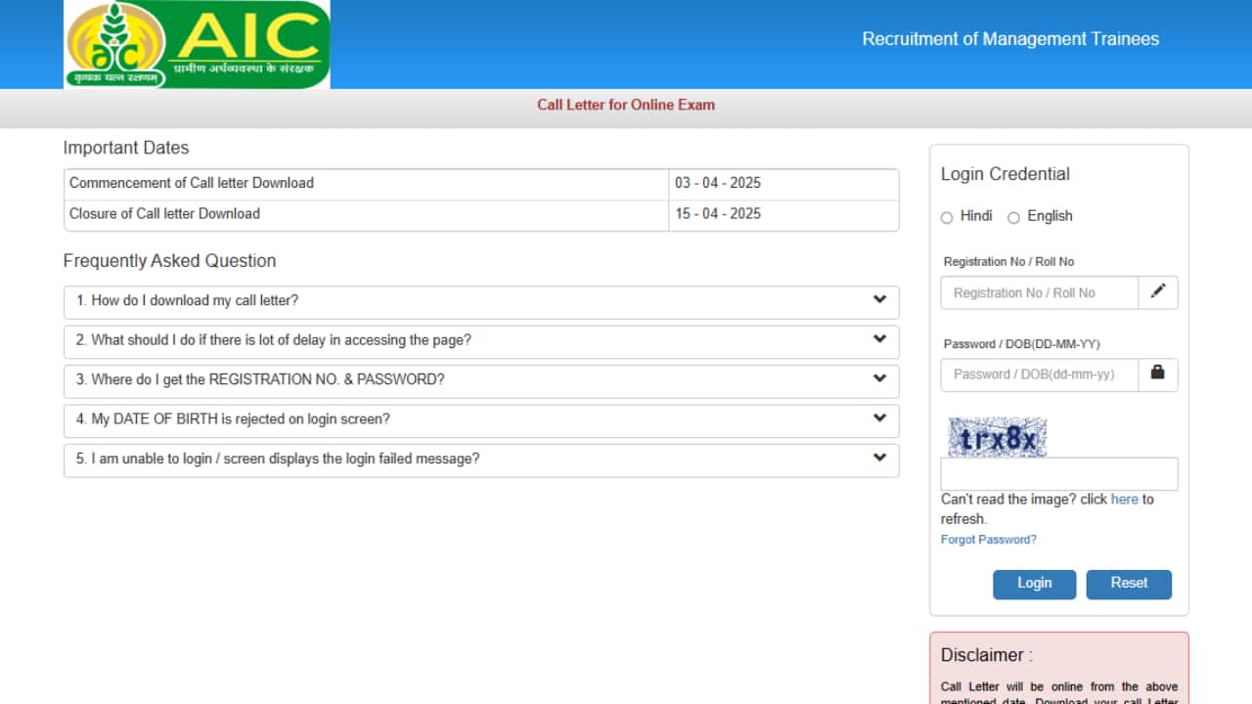Expand FAQ about delay in accessing the page
Image resolution: width=1252 pixels, height=704 pixels.
(x=481, y=341)
